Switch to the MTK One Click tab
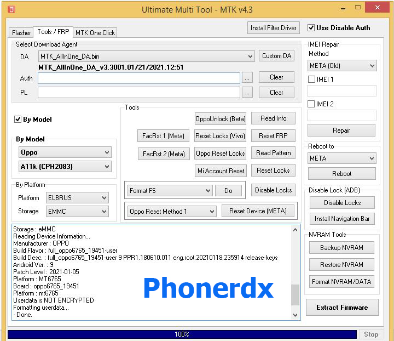This screenshot has width=394, height=341. (x=95, y=33)
